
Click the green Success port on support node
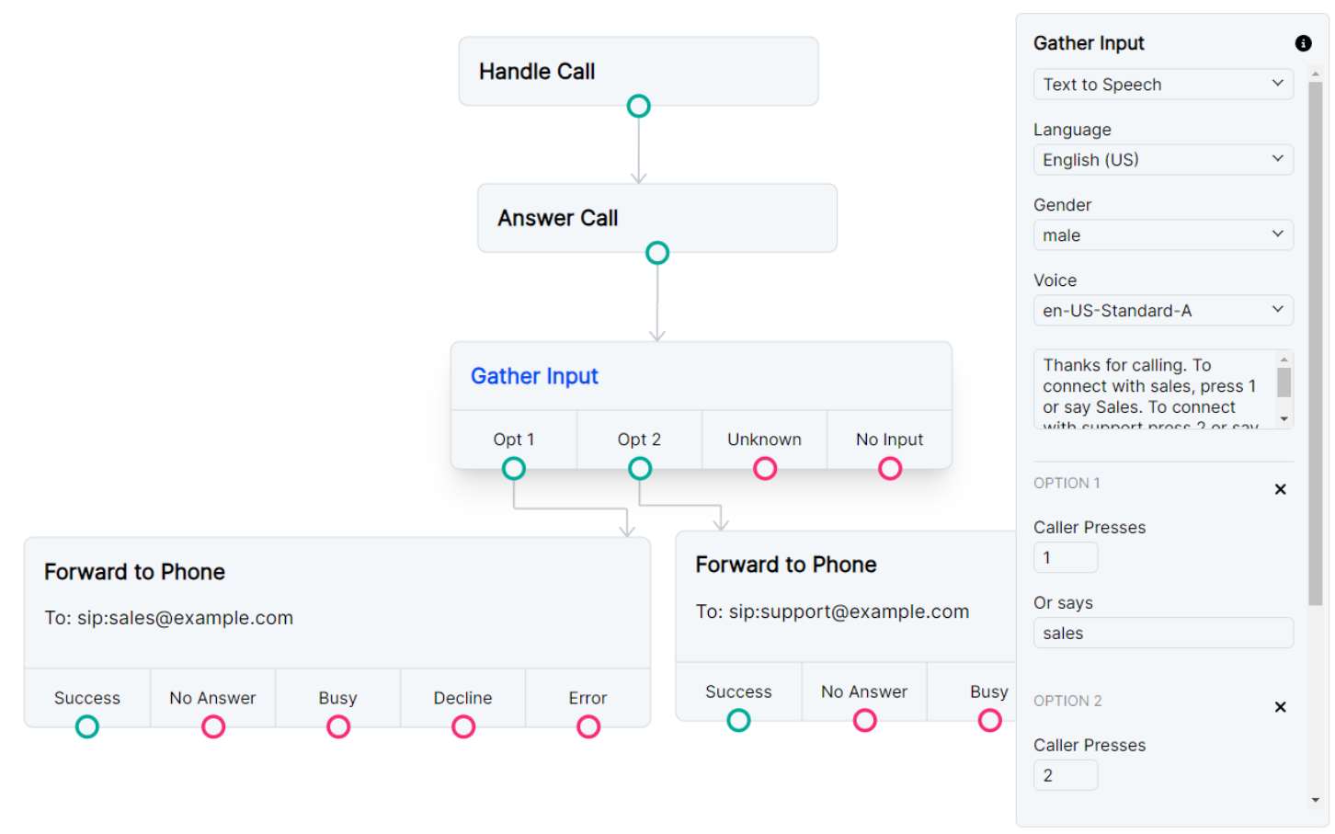point(738,720)
